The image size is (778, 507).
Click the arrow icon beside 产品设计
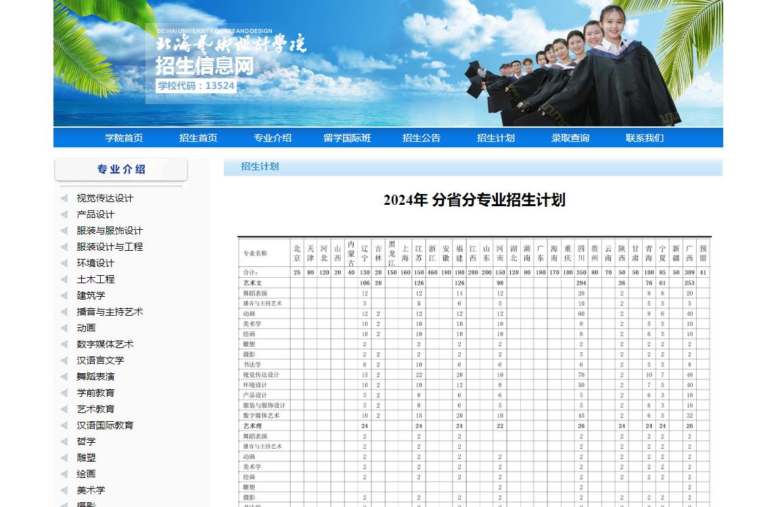pyautogui.click(x=64, y=214)
